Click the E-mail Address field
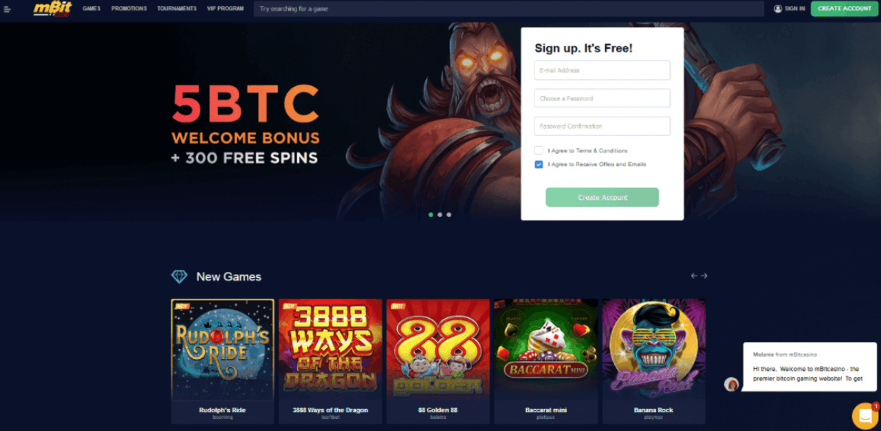 pyautogui.click(x=602, y=70)
